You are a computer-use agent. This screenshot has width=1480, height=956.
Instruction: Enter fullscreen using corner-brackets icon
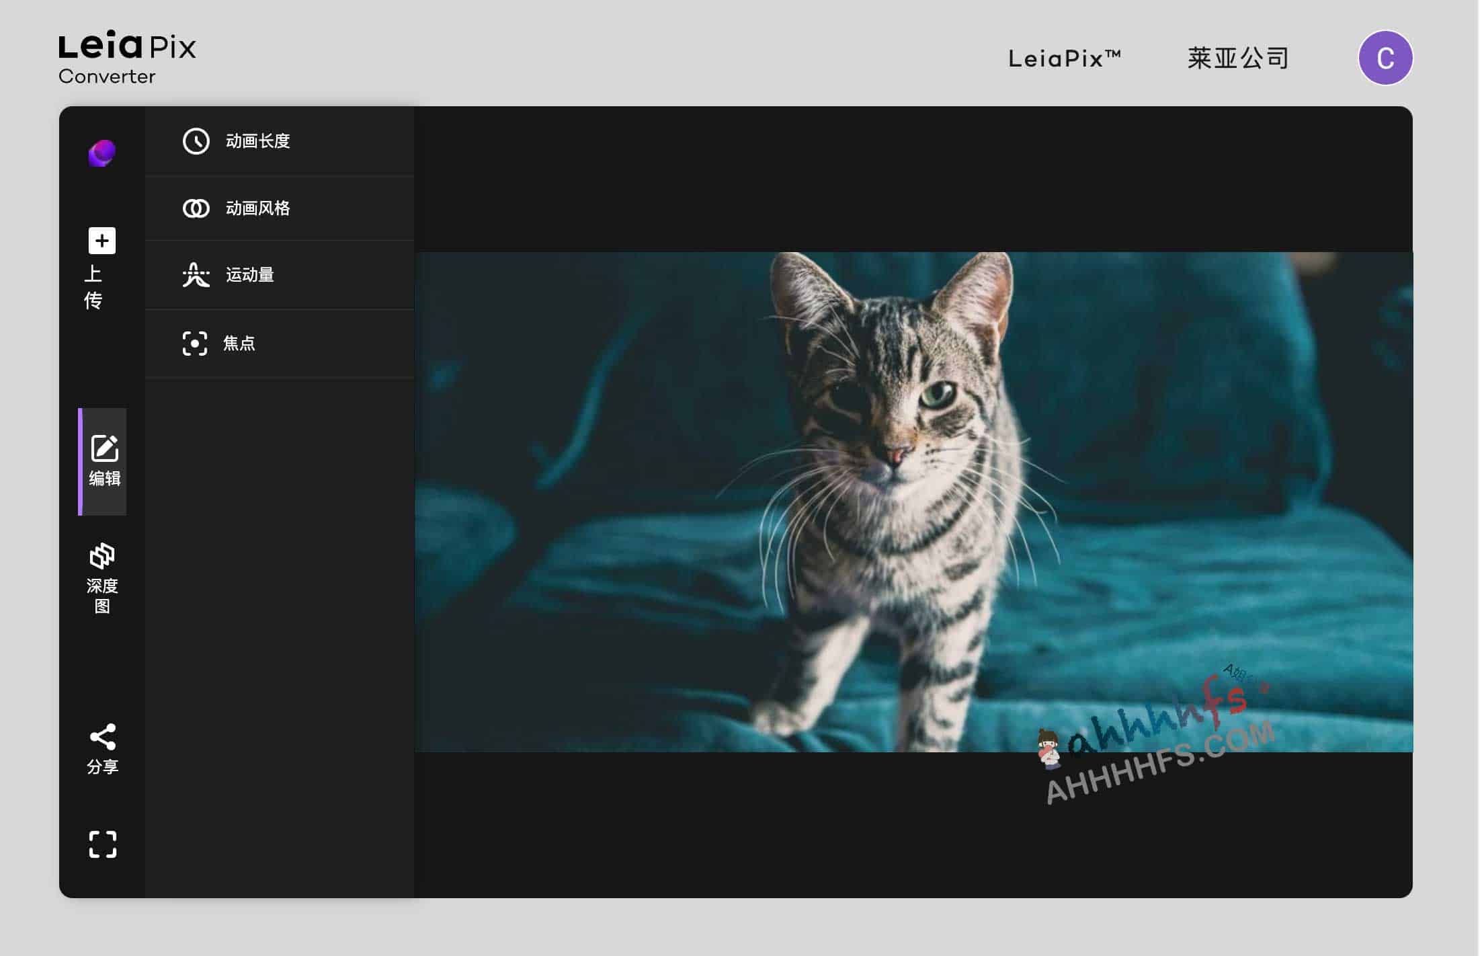(103, 844)
